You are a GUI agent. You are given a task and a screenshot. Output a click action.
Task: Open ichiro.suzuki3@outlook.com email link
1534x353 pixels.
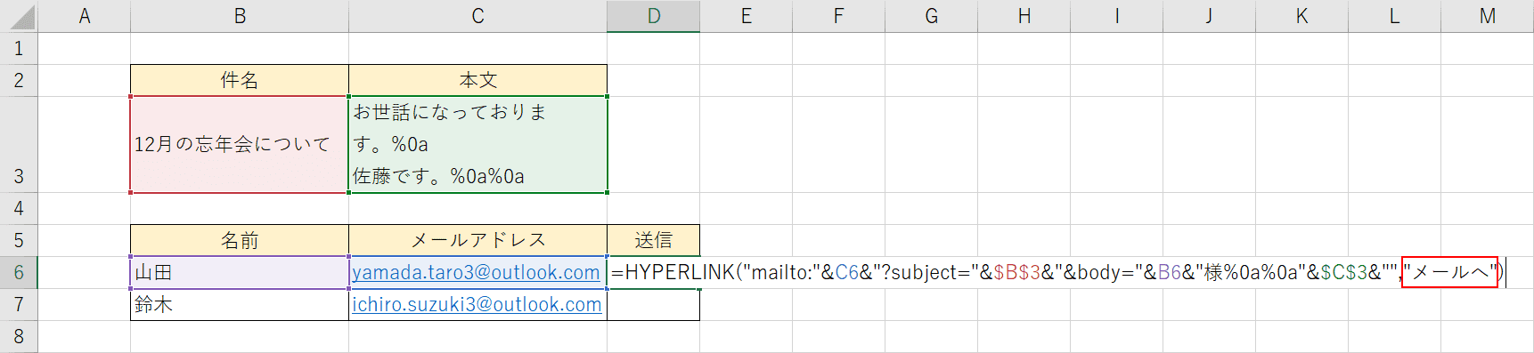click(x=477, y=304)
